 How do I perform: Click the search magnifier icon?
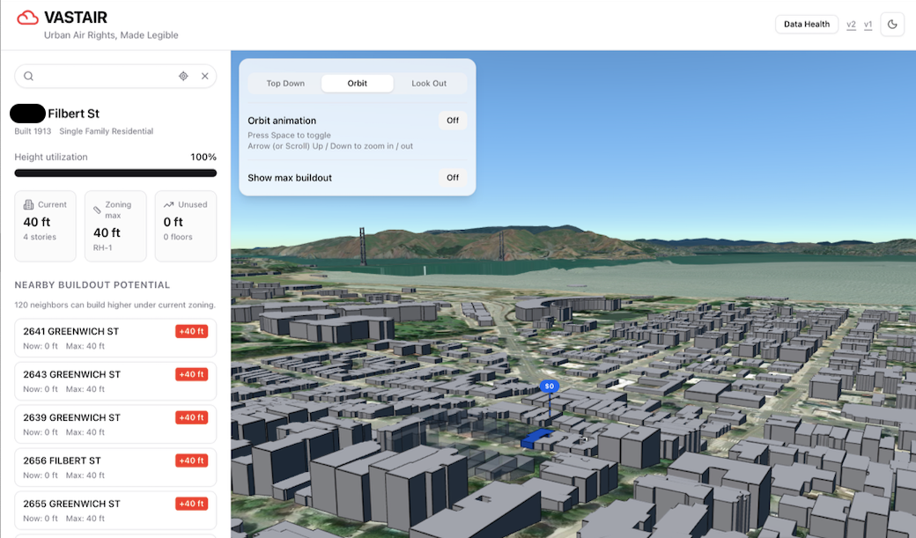pos(28,76)
